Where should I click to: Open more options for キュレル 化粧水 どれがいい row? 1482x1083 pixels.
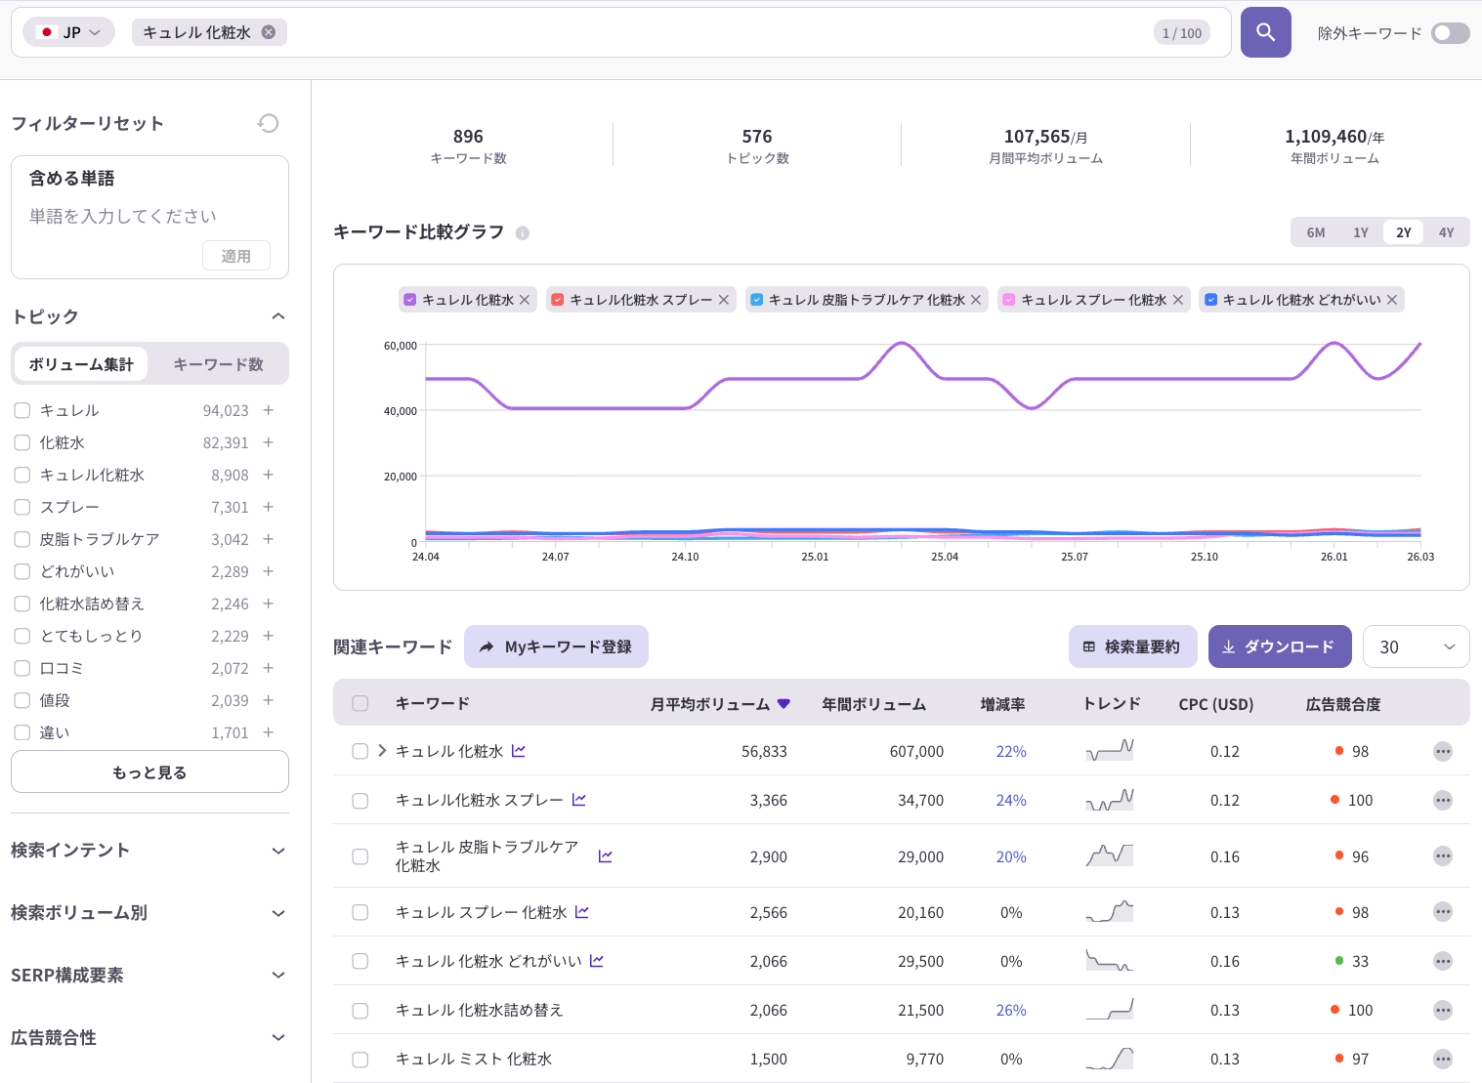click(1443, 961)
